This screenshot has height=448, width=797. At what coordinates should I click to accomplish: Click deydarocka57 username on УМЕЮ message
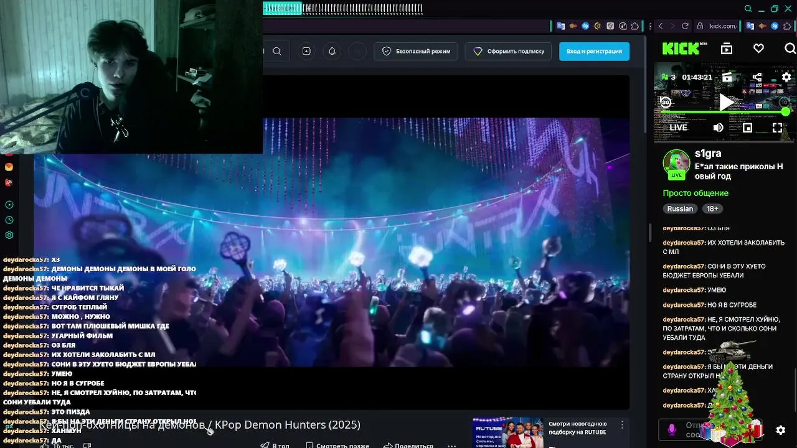coord(684,290)
